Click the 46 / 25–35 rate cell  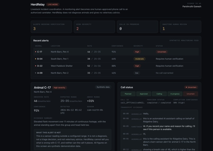point(94,52)
